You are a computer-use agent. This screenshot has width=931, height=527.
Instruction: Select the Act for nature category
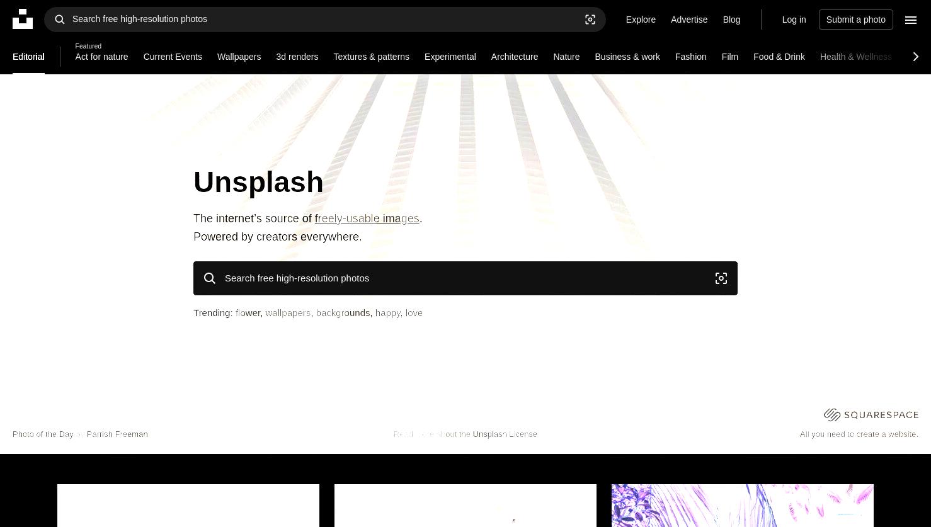coord(101,57)
